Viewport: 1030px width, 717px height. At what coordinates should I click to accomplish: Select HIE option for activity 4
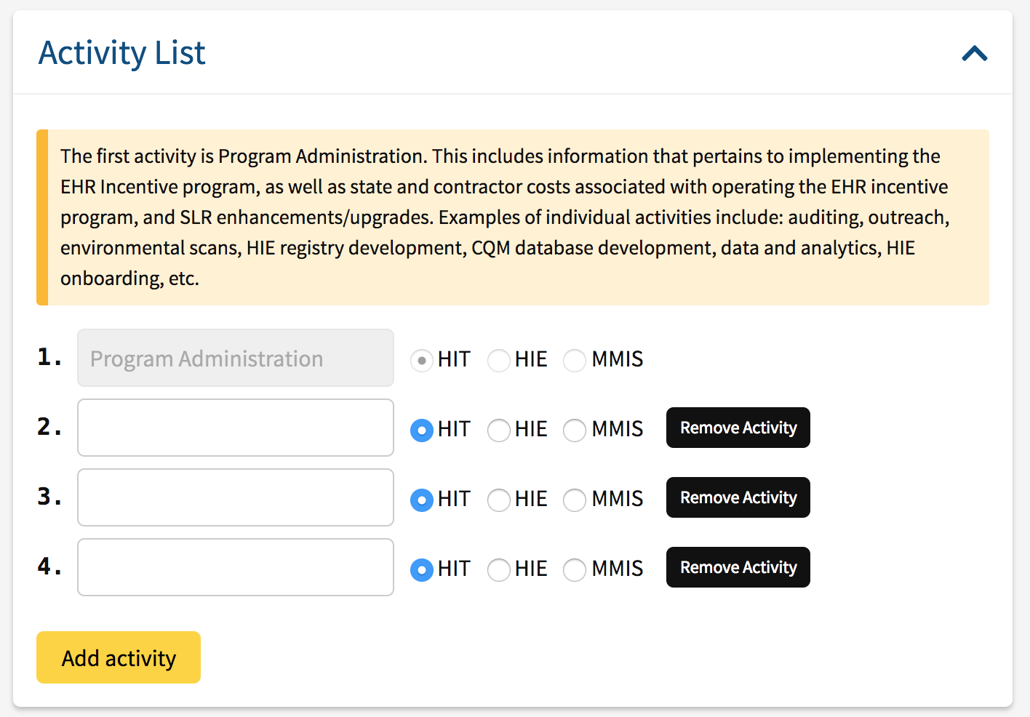coord(499,570)
